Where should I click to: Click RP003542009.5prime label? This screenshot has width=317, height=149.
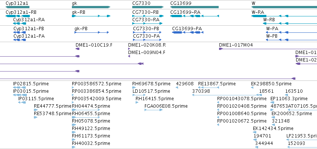tap(96, 99)
